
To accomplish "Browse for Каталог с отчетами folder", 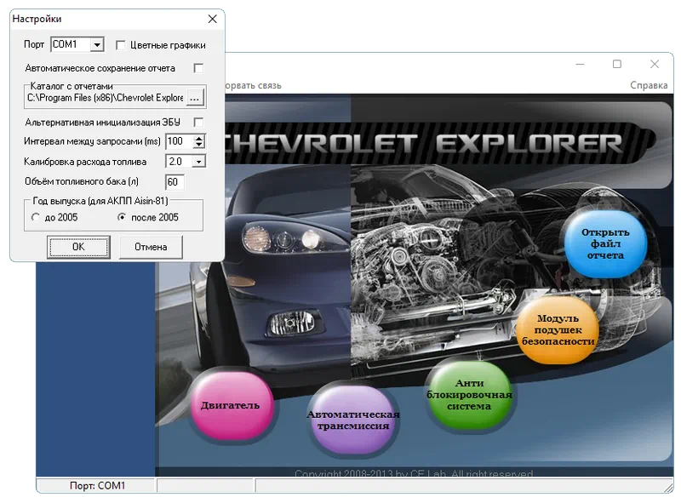I will click(x=195, y=98).
